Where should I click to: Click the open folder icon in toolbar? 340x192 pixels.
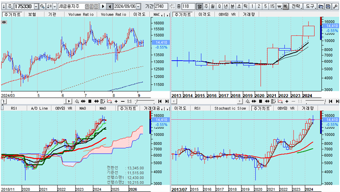click(321, 6)
